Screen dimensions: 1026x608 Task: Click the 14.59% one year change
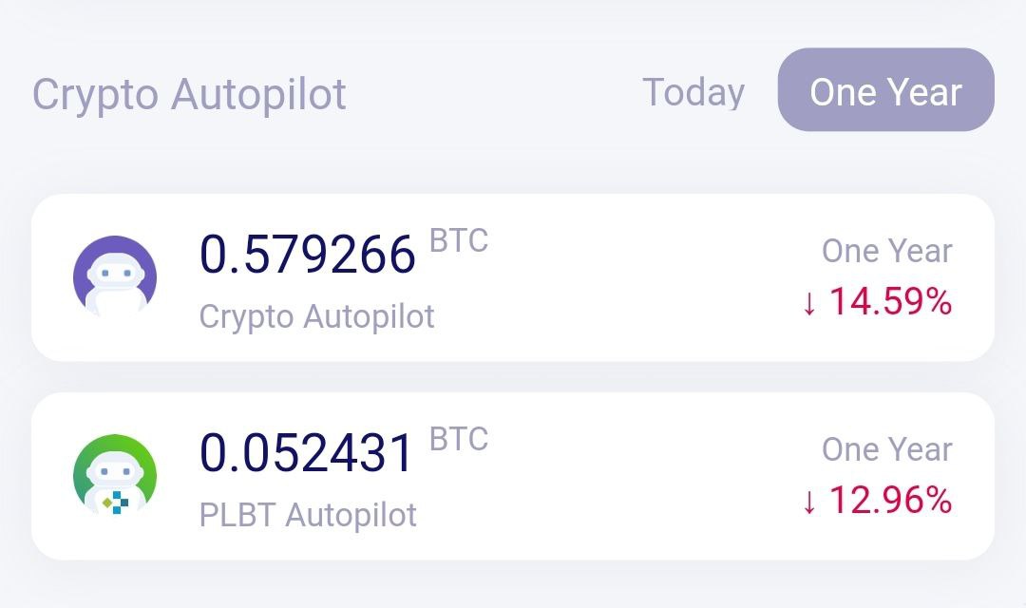(x=890, y=302)
